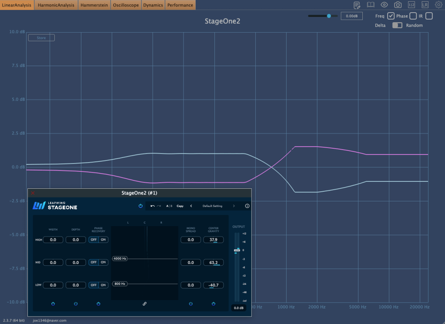The height and width of the screenshot is (324, 445).
Task: Open the Default Setting preset menu
Action: (212, 206)
